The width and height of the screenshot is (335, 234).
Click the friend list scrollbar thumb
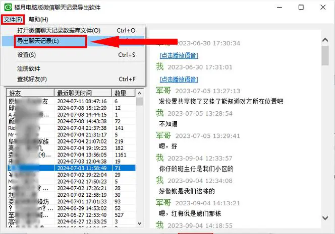click(x=140, y=102)
